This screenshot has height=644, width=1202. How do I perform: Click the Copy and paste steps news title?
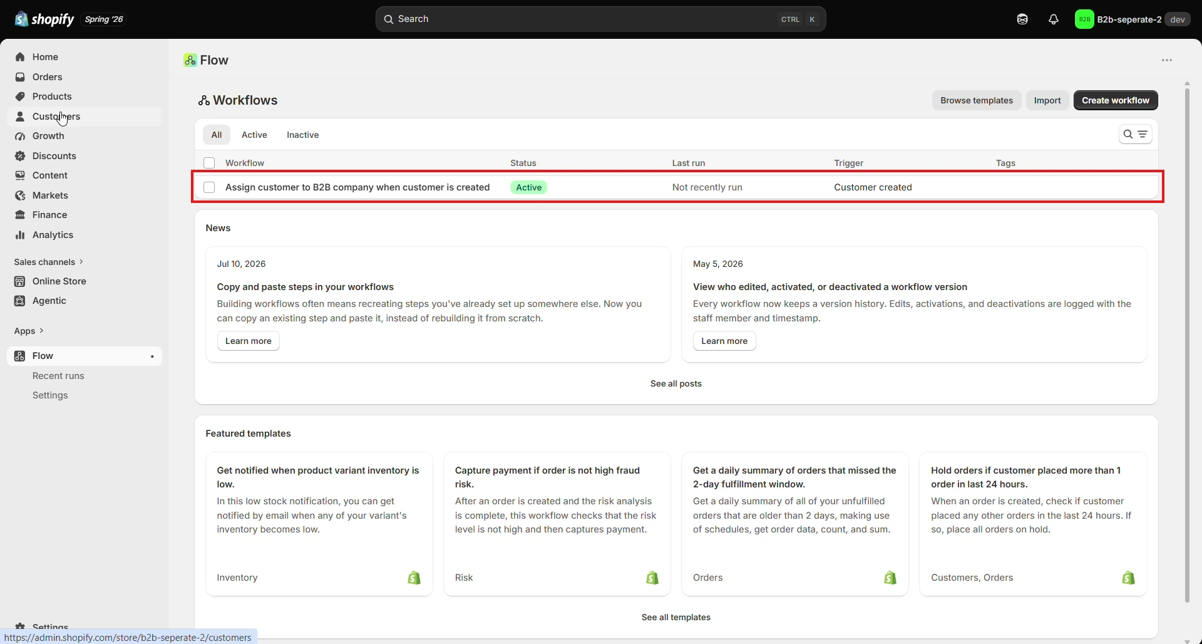pos(306,287)
